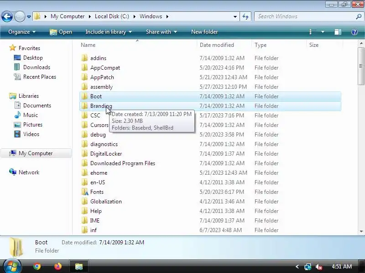Screen dimensions: 365x273
Task: Select the Help folder icon
Action: tap(84, 211)
